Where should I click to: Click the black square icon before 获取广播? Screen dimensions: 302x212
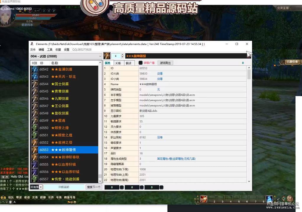point(141,63)
